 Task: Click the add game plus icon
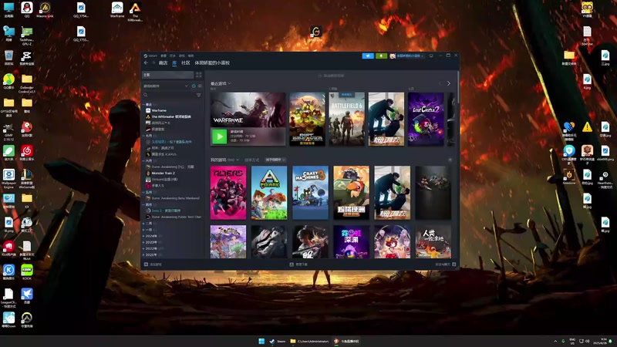146,264
